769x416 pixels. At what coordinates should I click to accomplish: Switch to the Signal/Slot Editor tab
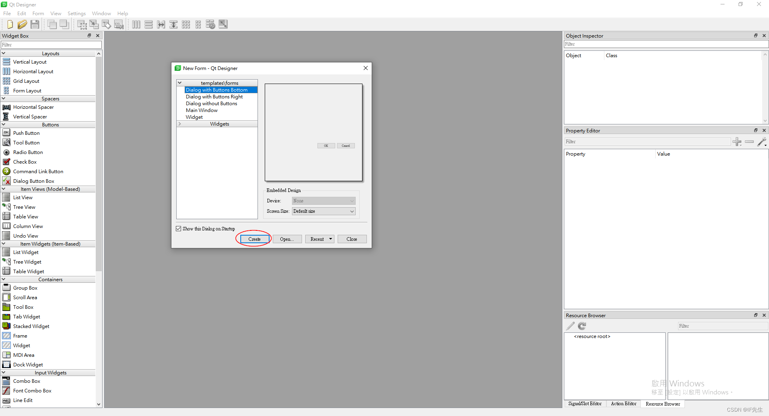tap(585, 404)
